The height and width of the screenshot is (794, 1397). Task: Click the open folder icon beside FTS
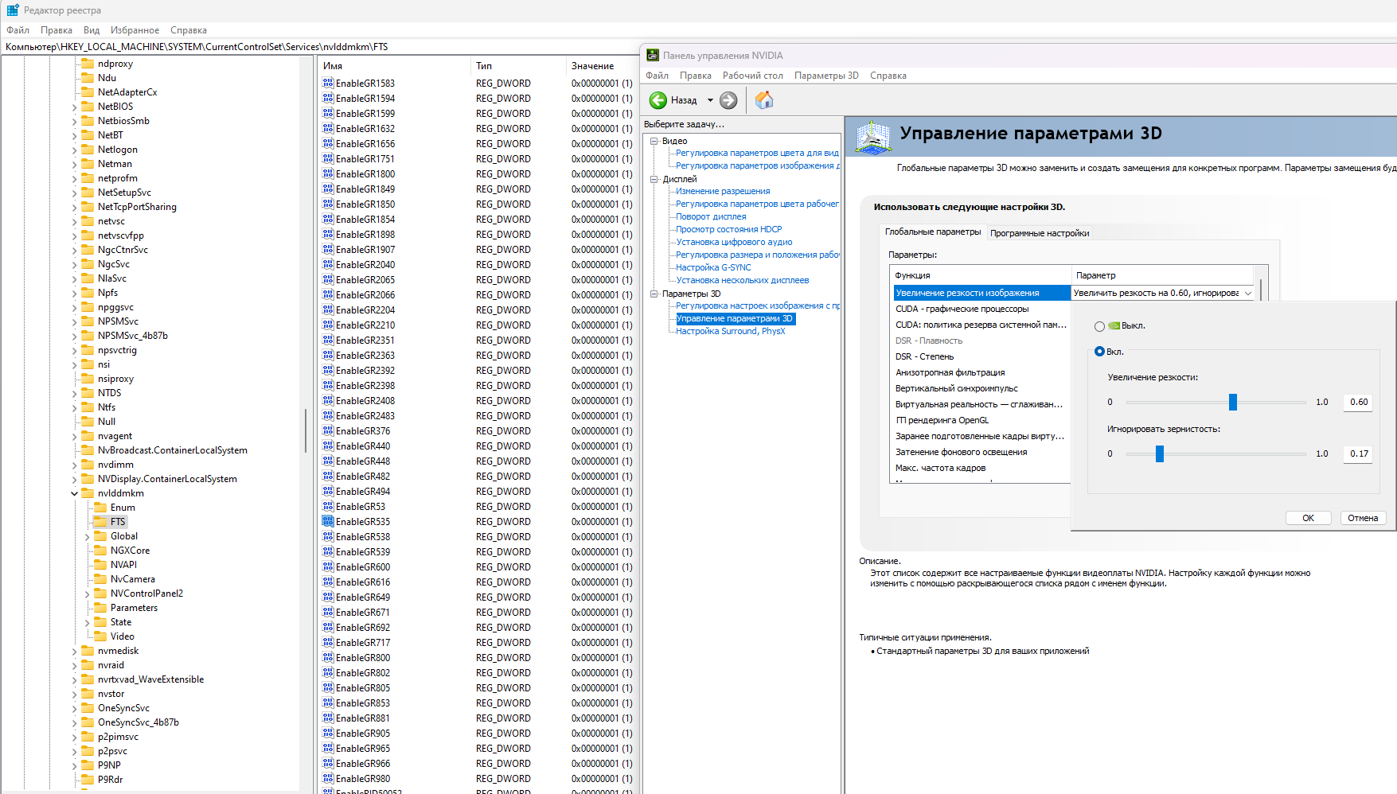(x=100, y=522)
